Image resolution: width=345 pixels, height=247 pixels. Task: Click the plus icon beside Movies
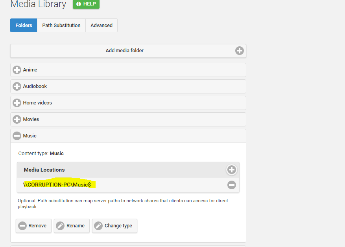click(x=17, y=119)
